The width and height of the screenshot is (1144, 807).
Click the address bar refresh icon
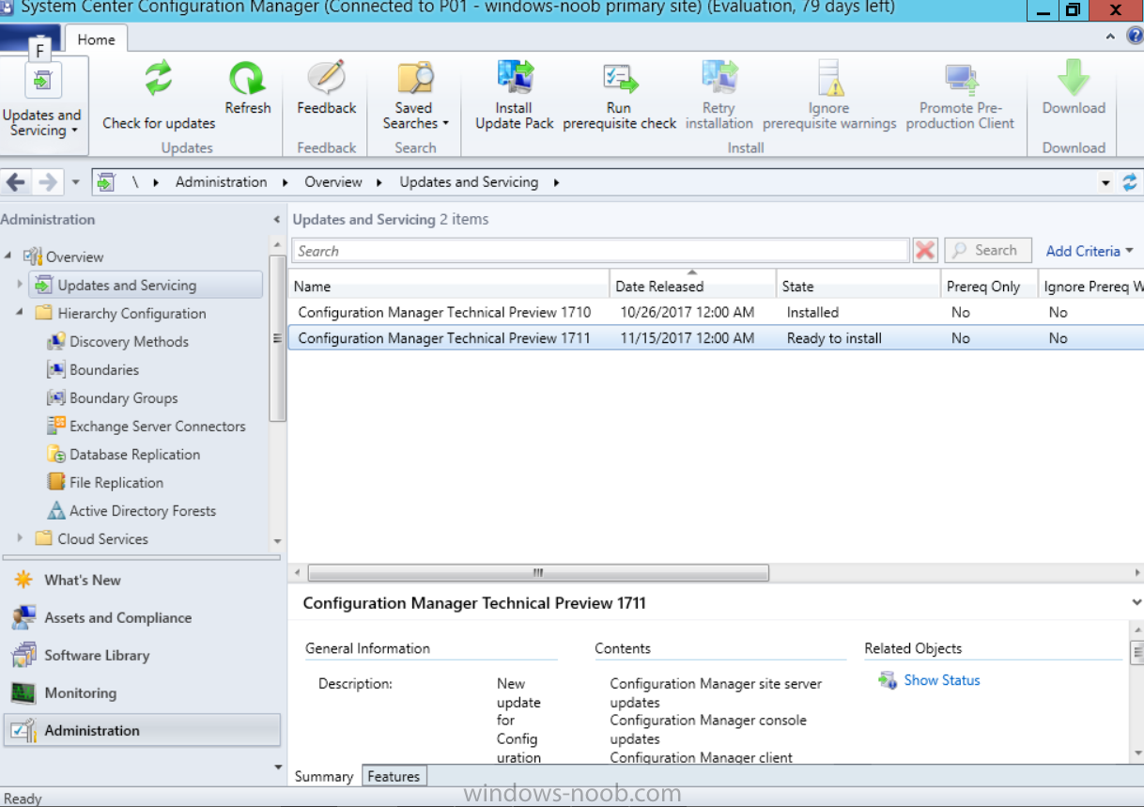pyautogui.click(x=1130, y=182)
